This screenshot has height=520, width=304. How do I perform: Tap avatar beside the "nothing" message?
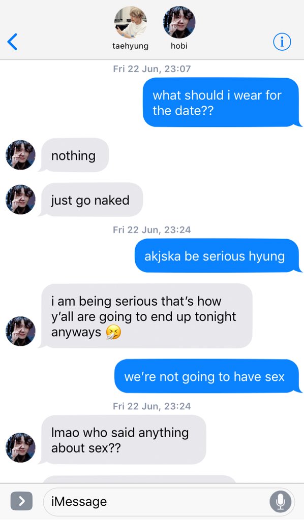20,155
